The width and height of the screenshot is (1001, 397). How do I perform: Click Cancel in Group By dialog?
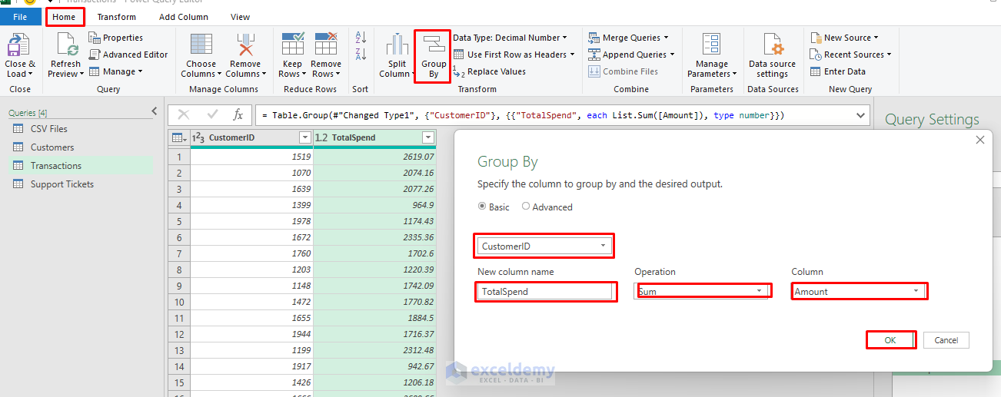(946, 340)
